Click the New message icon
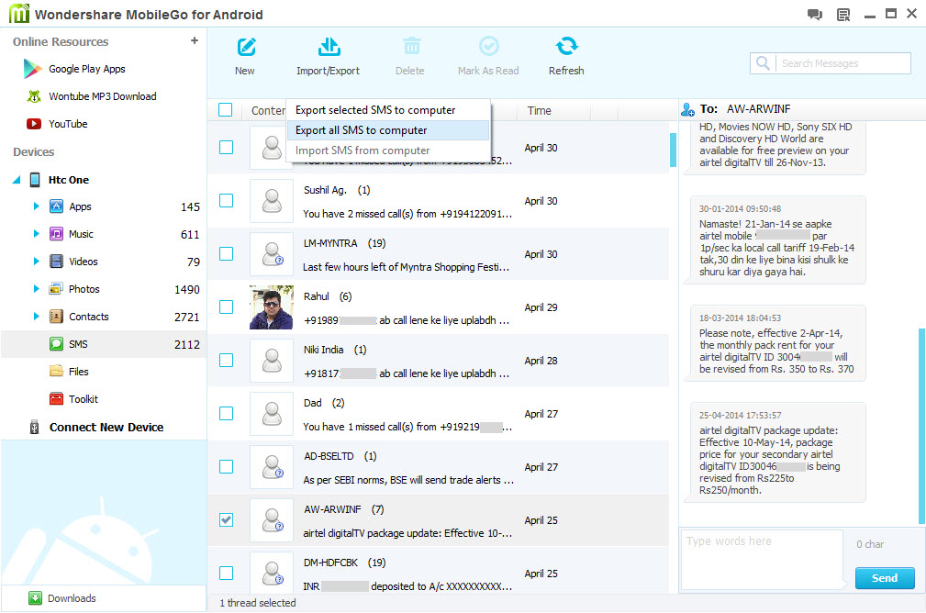This screenshot has width=926, height=613. [x=246, y=47]
